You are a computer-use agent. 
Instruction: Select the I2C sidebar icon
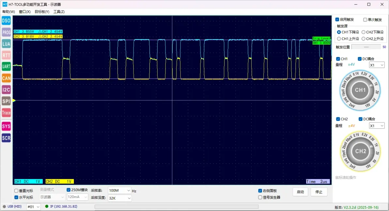(x=6, y=90)
